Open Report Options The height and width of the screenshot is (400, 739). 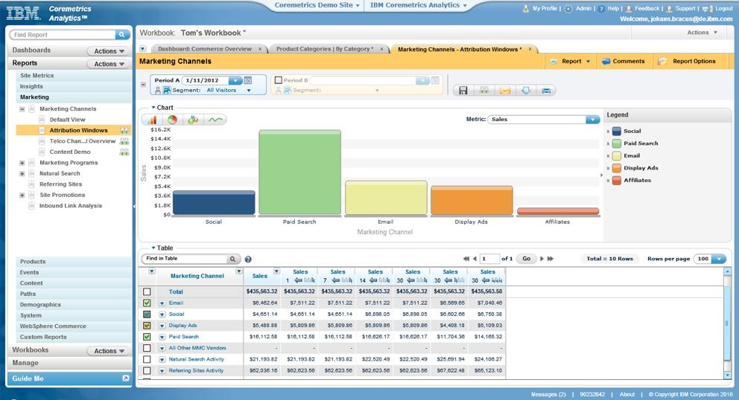[x=687, y=61]
